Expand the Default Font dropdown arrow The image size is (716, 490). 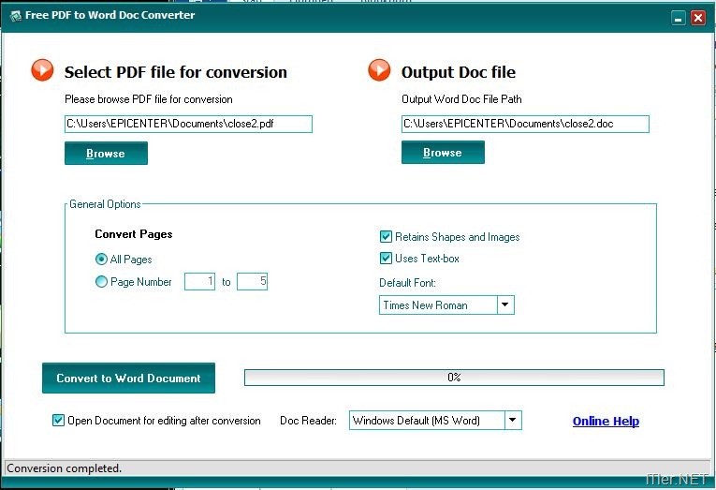(505, 304)
